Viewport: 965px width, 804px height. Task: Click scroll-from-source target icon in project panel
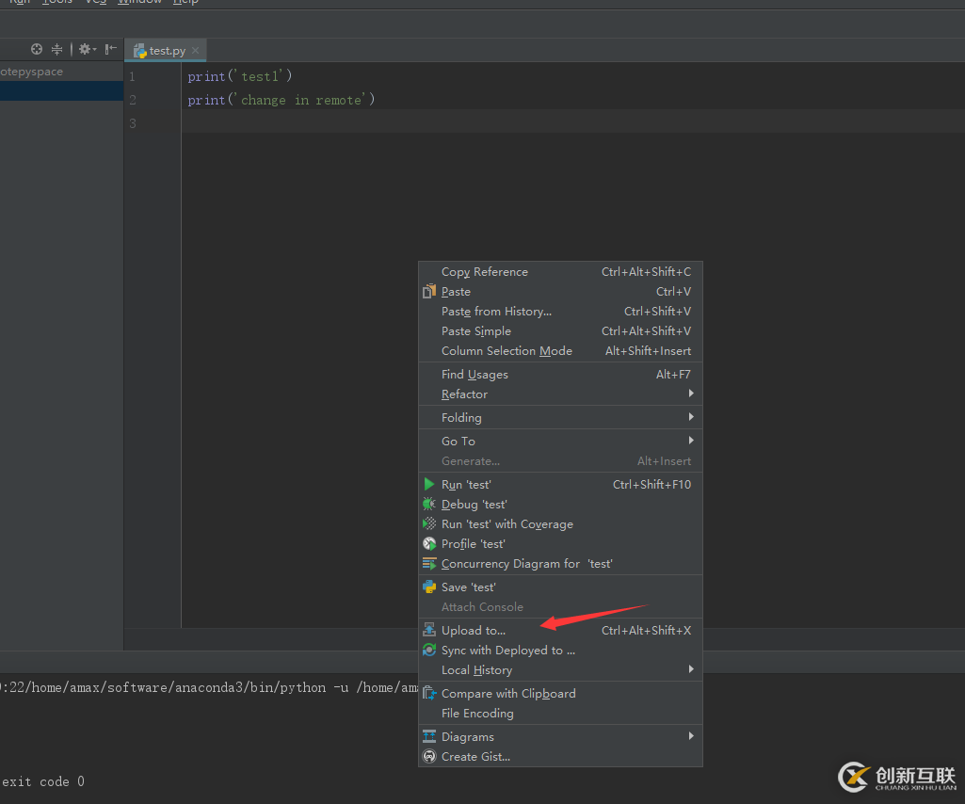click(37, 49)
